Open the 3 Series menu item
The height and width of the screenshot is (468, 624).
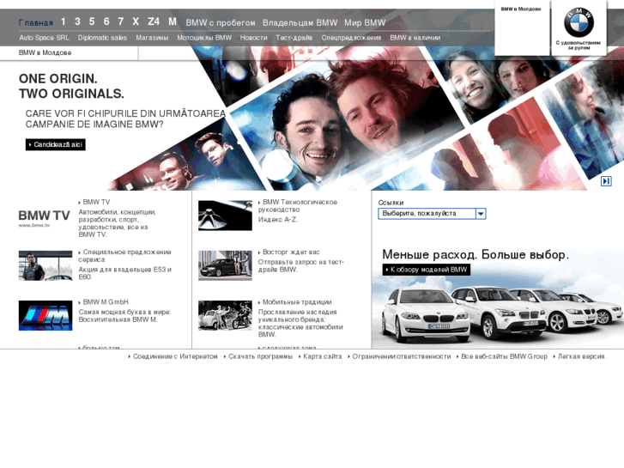tap(77, 21)
